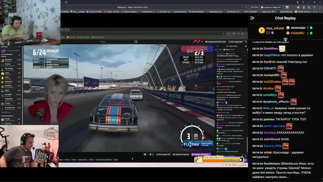Click username dysphoric_effects in Chat Replay

pos(276,102)
